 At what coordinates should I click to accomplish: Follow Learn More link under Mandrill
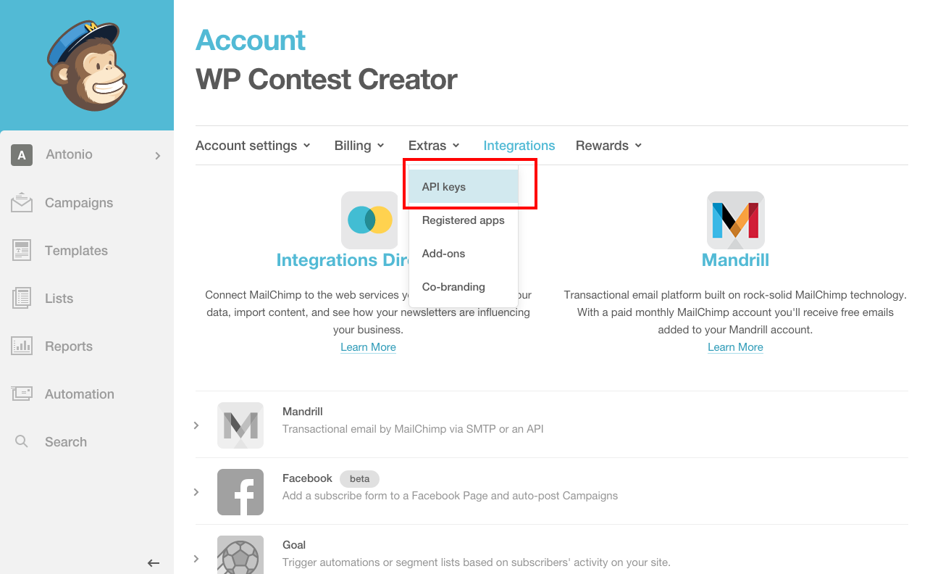[735, 347]
